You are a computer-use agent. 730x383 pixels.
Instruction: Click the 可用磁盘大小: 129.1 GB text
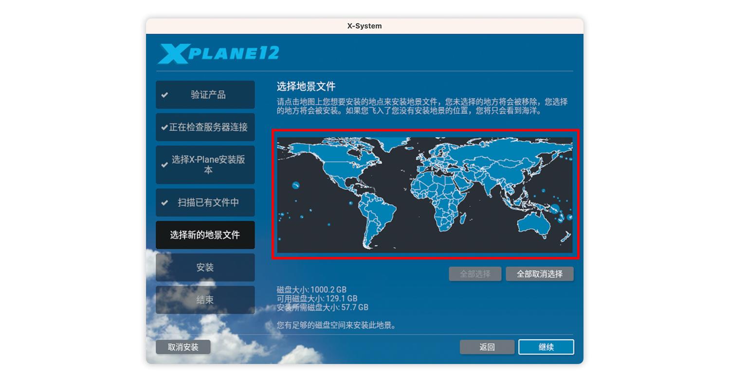coord(317,298)
